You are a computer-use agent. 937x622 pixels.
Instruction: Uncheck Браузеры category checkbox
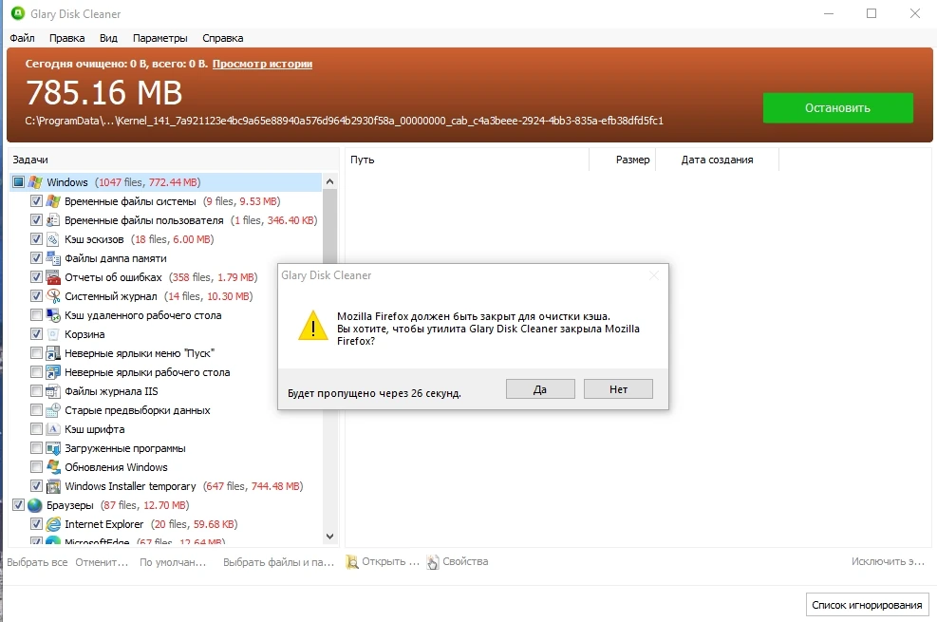click(x=19, y=505)
